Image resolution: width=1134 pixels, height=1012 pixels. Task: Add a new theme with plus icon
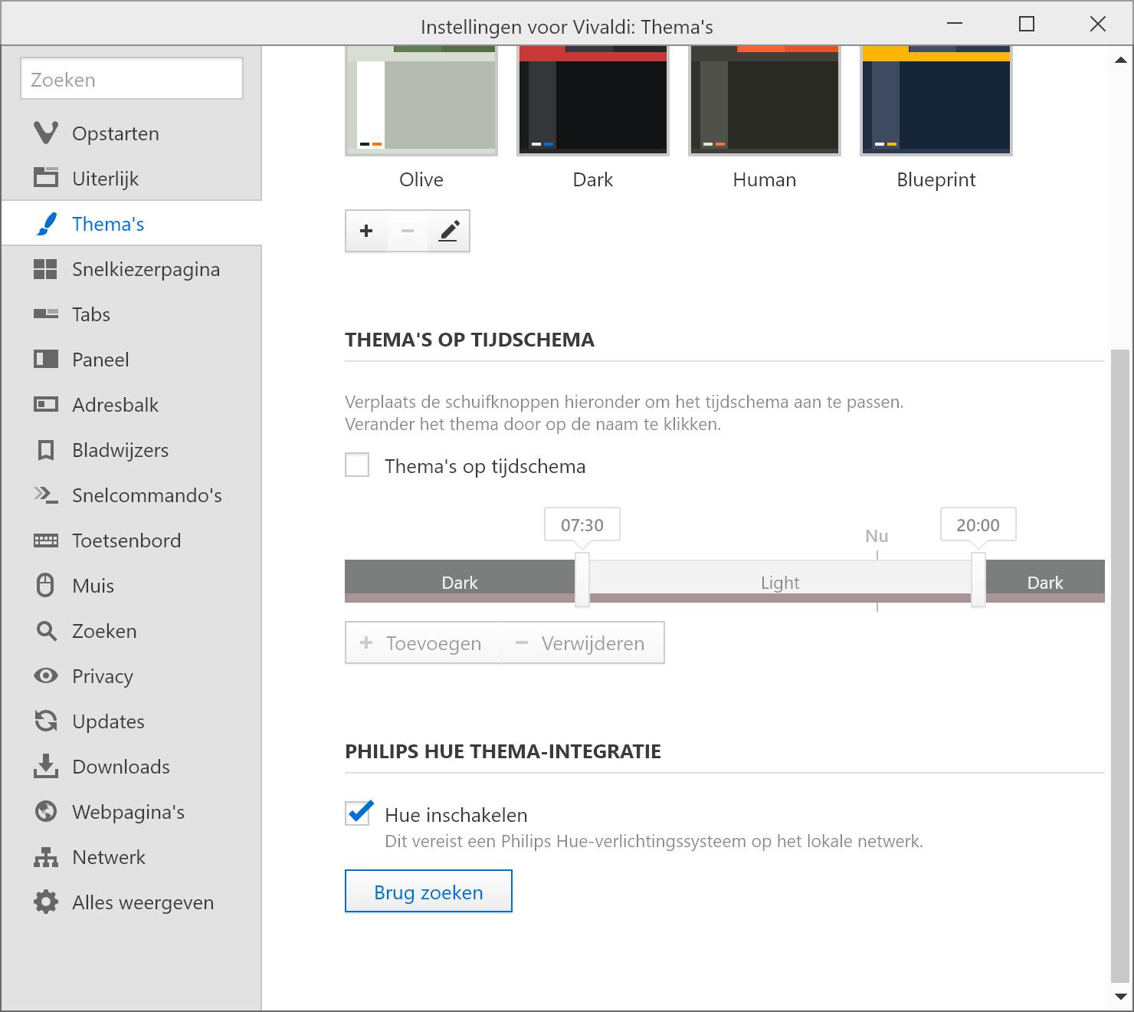click(x=366, y=231)
